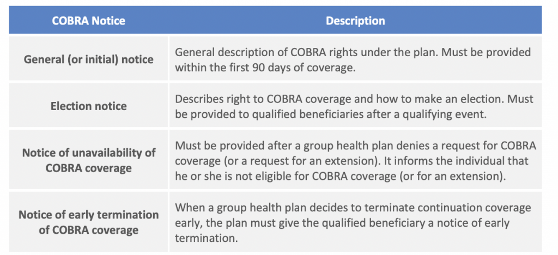Click the word 'termination.' in last row
Viewport: 558px width, 255px height.
(205, 238)
